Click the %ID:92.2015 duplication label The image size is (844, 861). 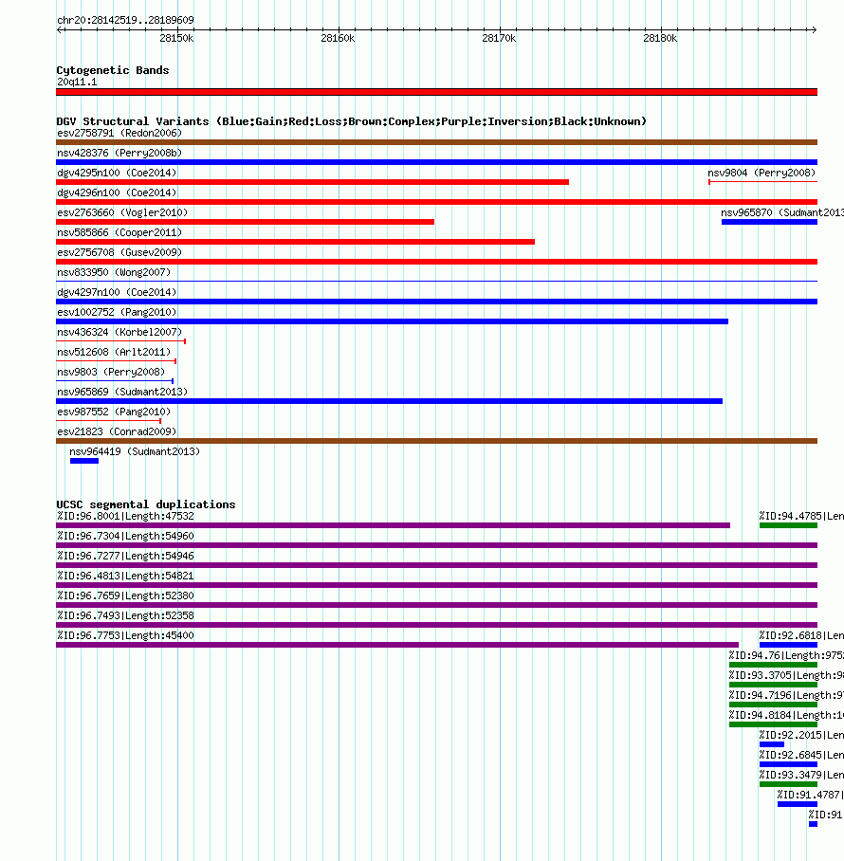coord(801,735)
